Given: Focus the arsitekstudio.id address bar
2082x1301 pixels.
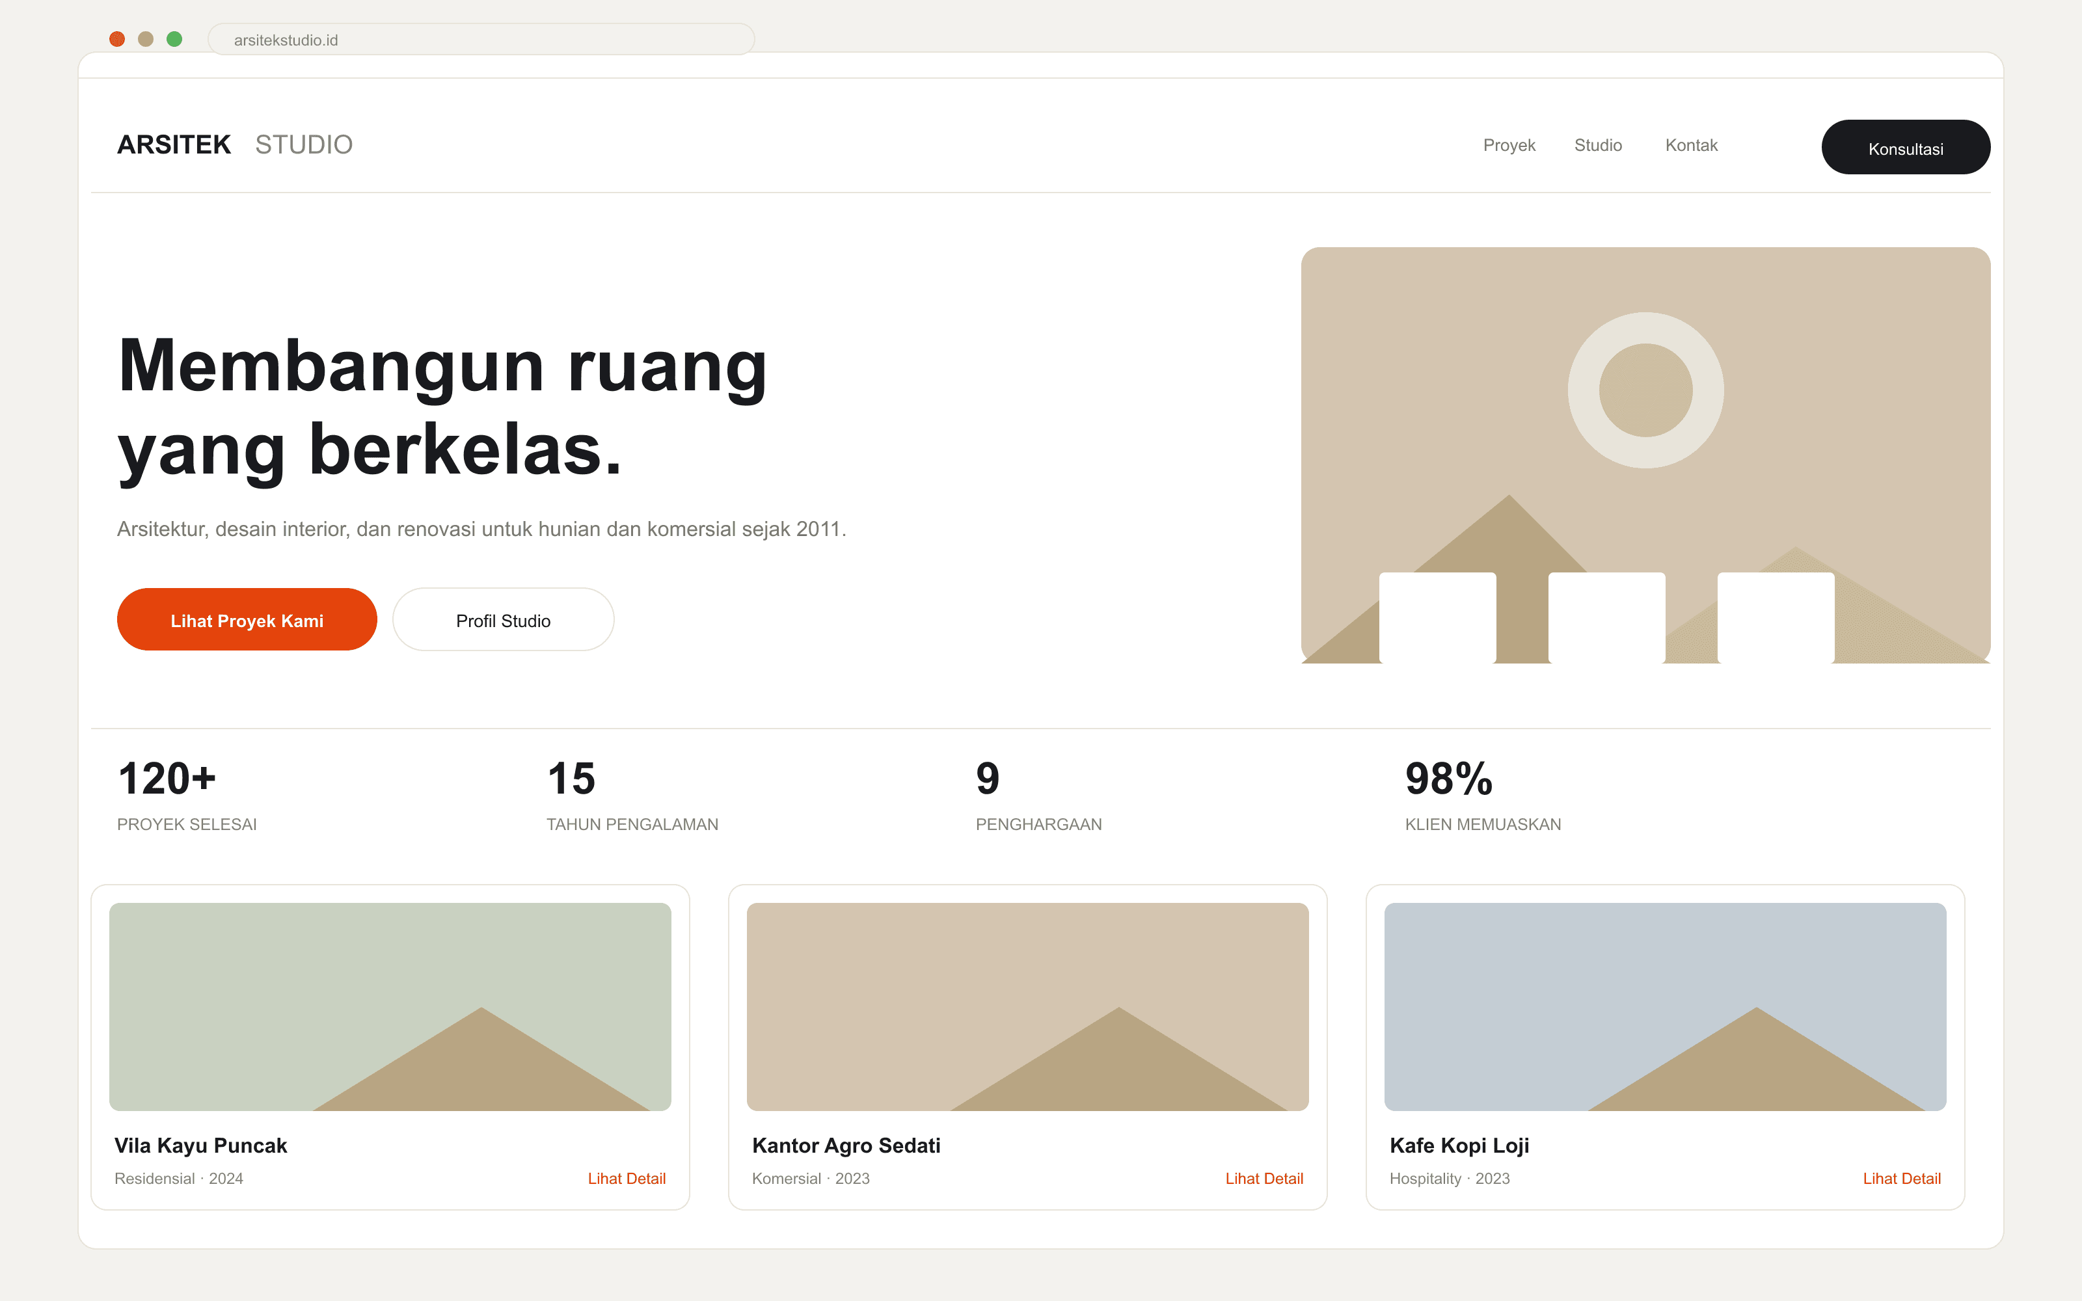Looking at the screenshot, I should point(481,40).
